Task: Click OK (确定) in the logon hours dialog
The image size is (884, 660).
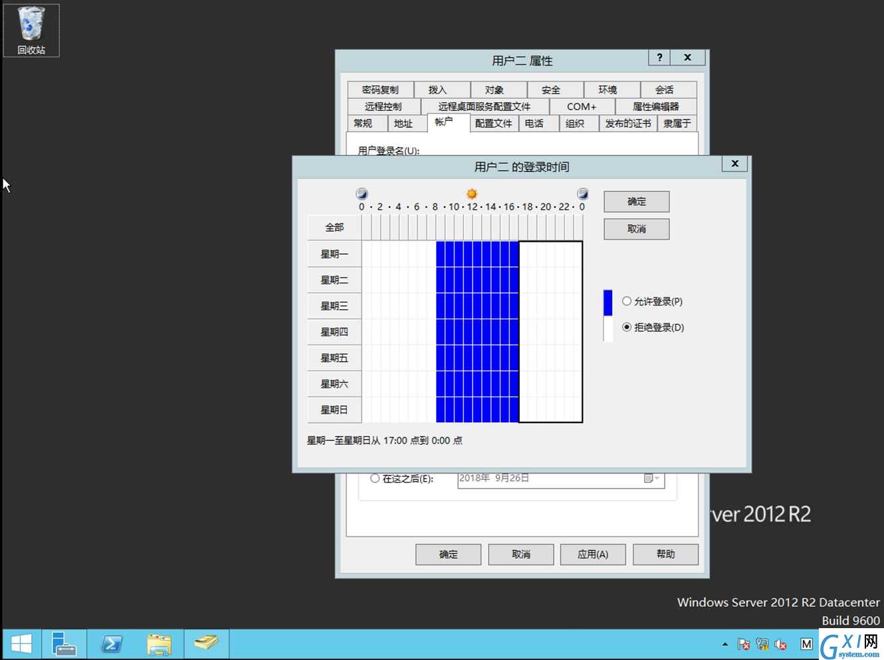Action: coord(637,202)
